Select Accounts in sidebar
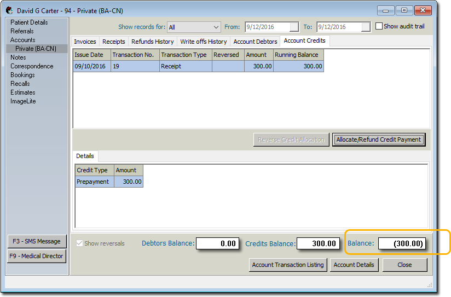Viewport: 451px width, 297px height. 23,40
